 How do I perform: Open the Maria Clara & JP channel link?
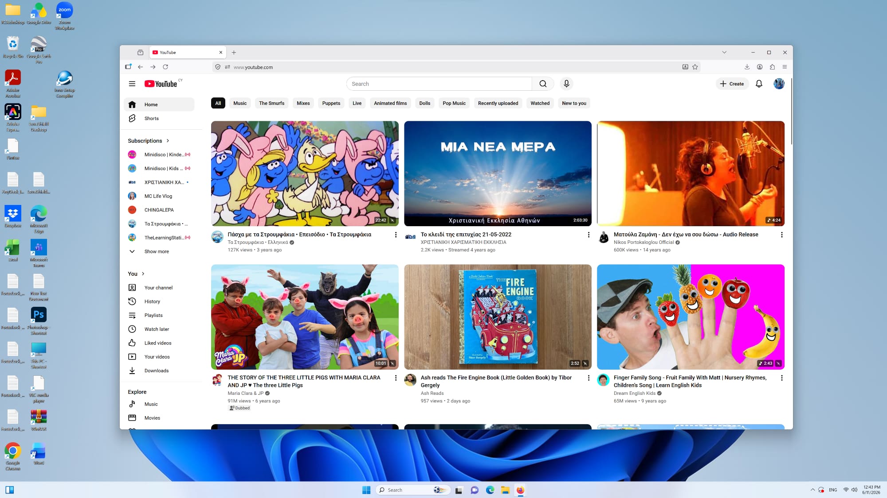tap(246, 393)
